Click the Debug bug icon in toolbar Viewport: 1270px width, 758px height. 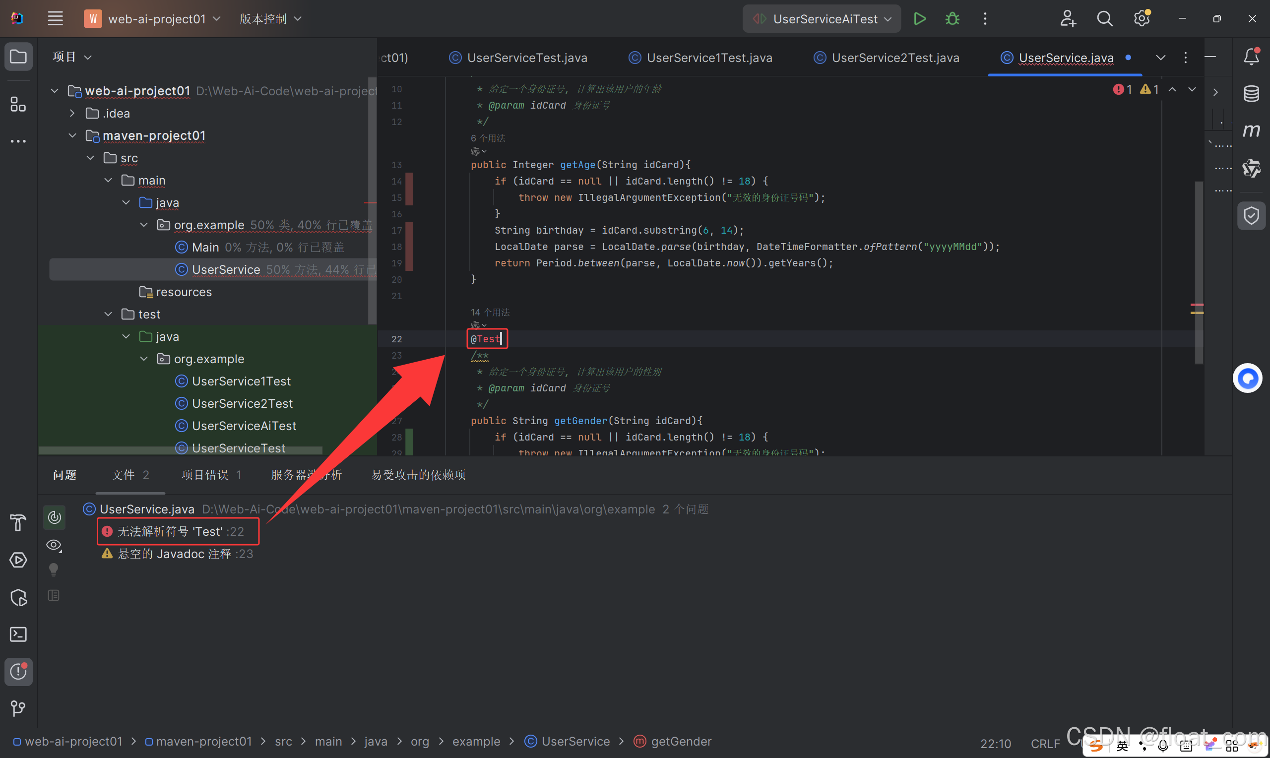coord(952,19)
